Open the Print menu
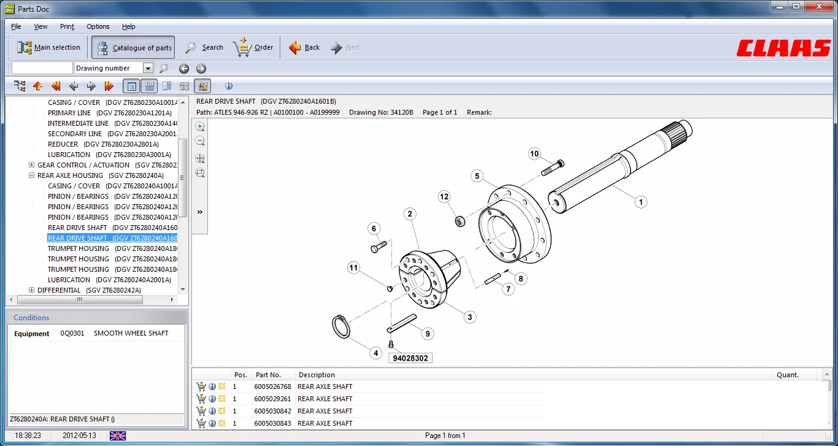Screen dimensions: 838x446 (x=67, y=26)
